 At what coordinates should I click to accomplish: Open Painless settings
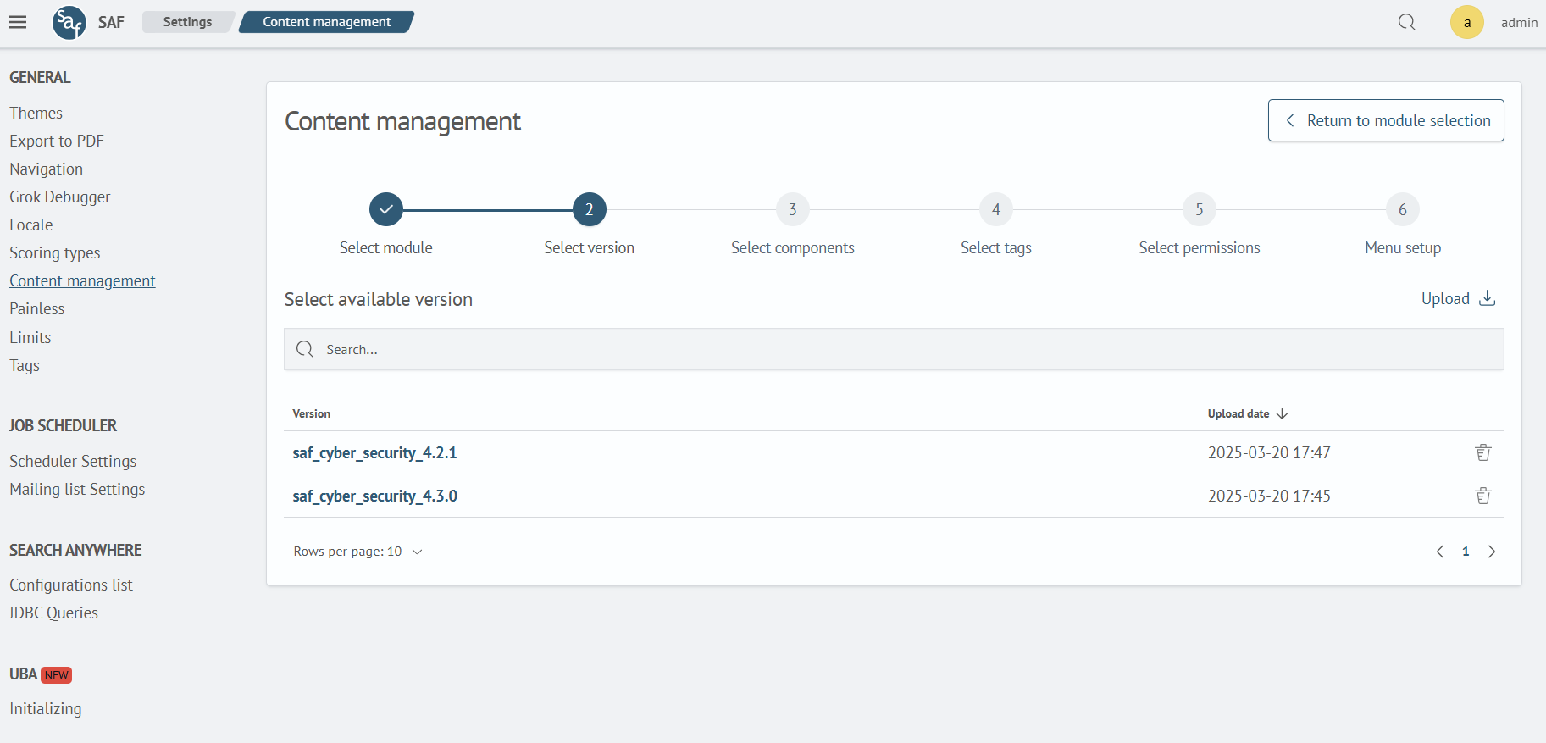coord(37,308)
